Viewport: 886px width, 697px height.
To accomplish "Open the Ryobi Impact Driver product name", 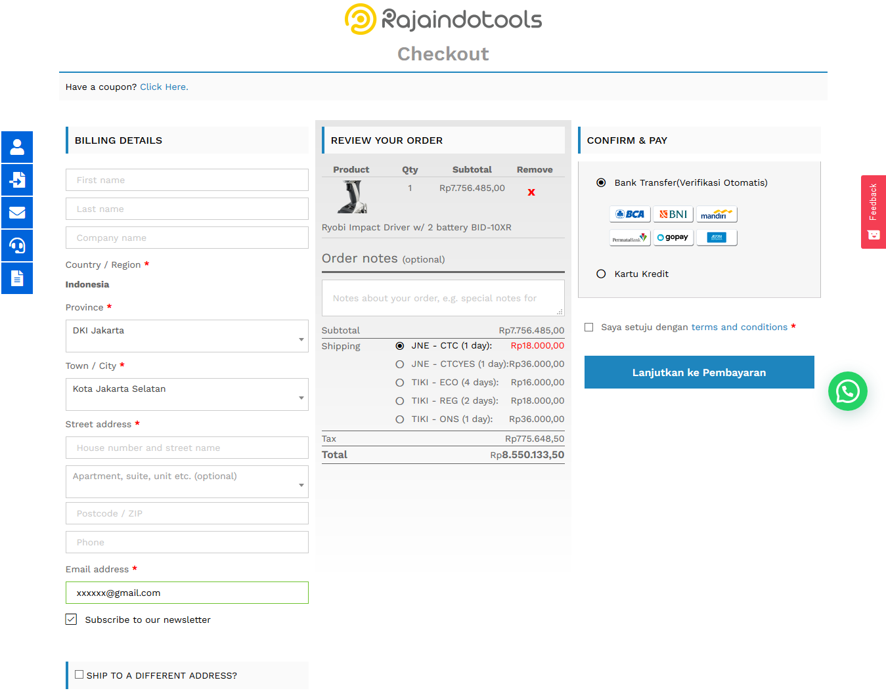I will pyautogui.click(x=416, y=227).
